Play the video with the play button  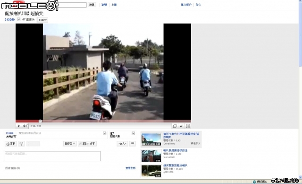pyautogui.click(x=19, y=126)
